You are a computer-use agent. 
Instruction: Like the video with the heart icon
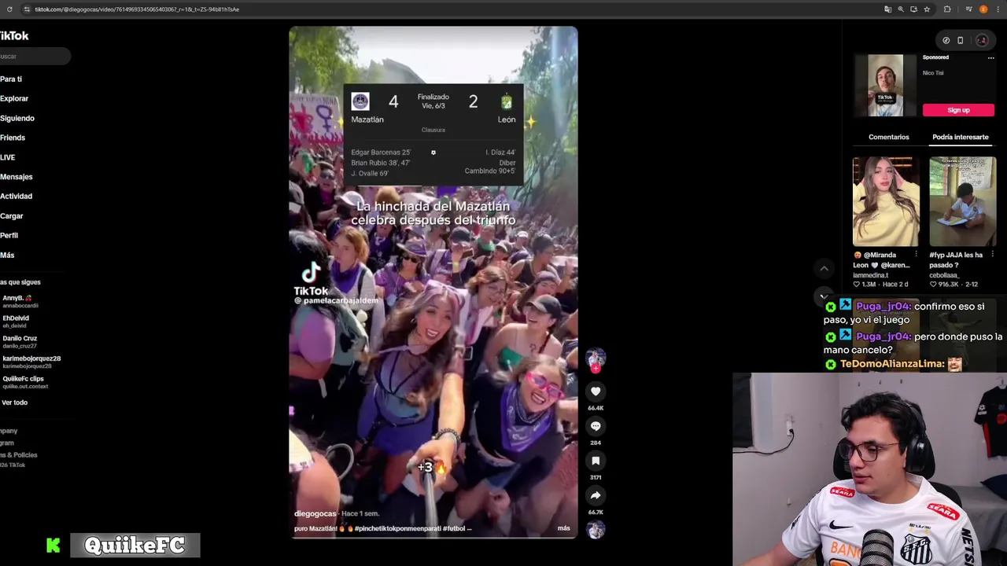596,391
